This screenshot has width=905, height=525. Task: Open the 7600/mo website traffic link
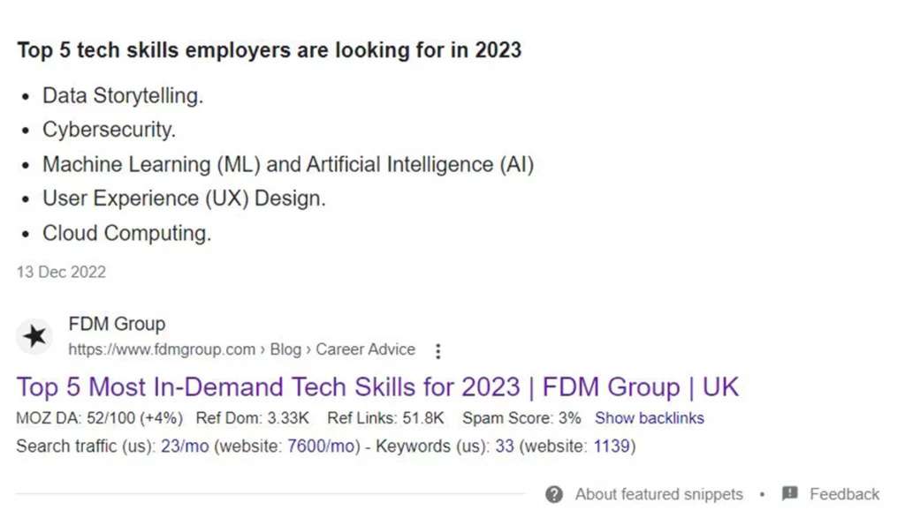320,446
